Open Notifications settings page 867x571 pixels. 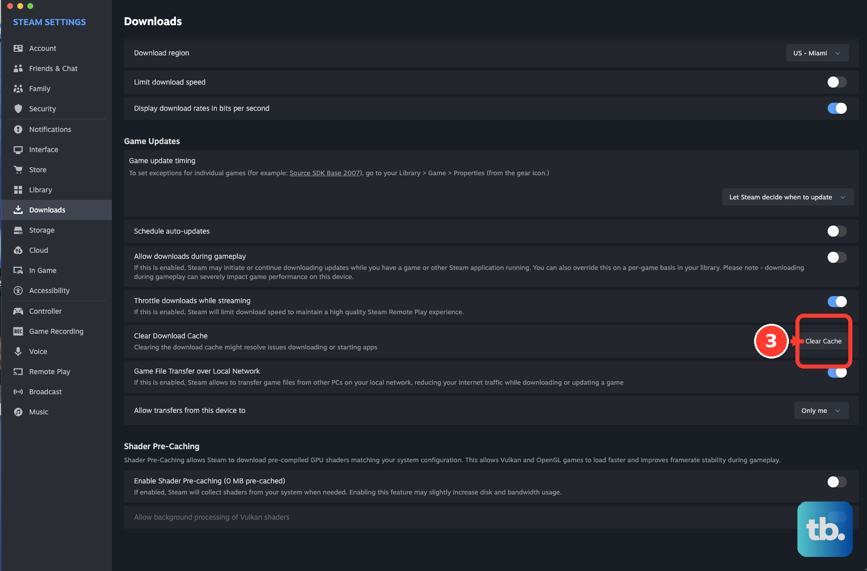[x=56, y=129]
